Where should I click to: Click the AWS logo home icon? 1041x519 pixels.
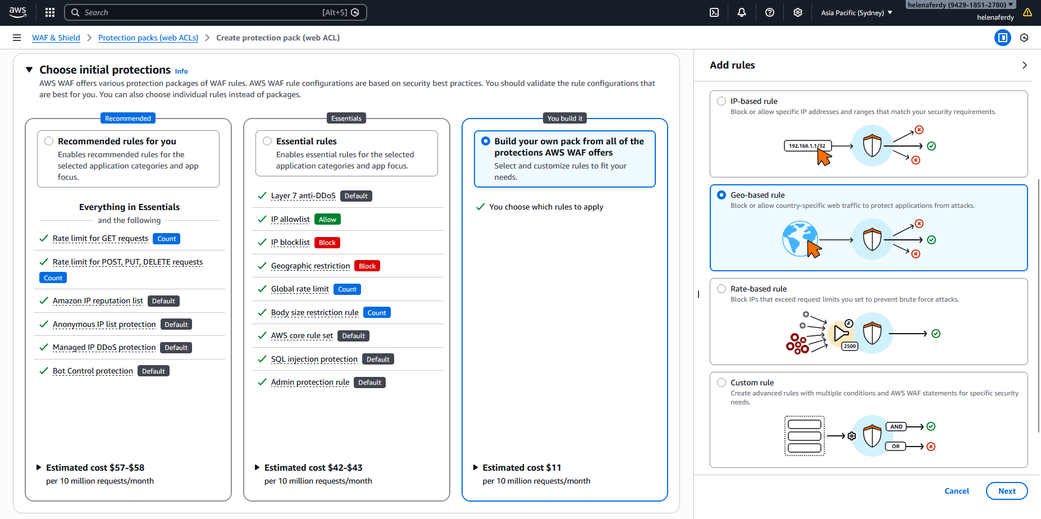coord(18,12)
